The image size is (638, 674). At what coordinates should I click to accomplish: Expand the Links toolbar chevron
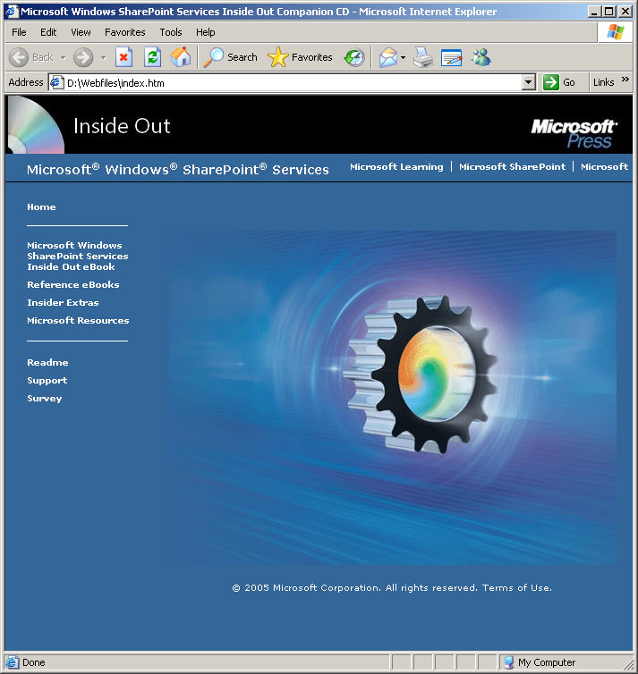625,80
